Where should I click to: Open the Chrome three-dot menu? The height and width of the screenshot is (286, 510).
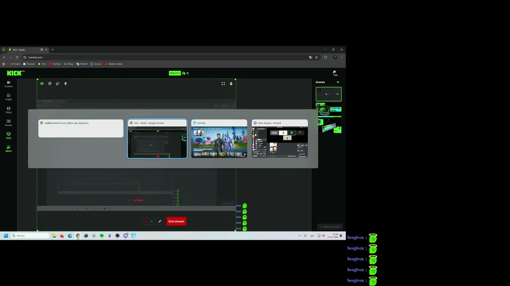[341, 57]
